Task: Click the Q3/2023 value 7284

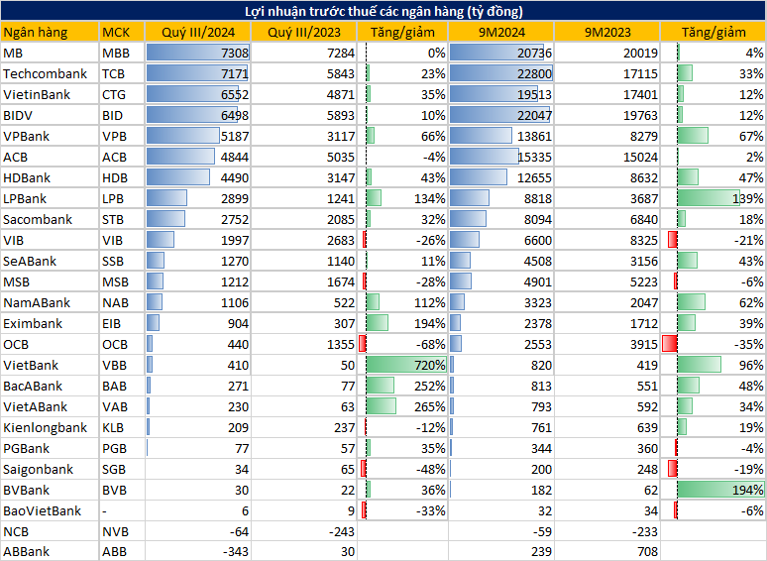Action: [x=304, y=53]
